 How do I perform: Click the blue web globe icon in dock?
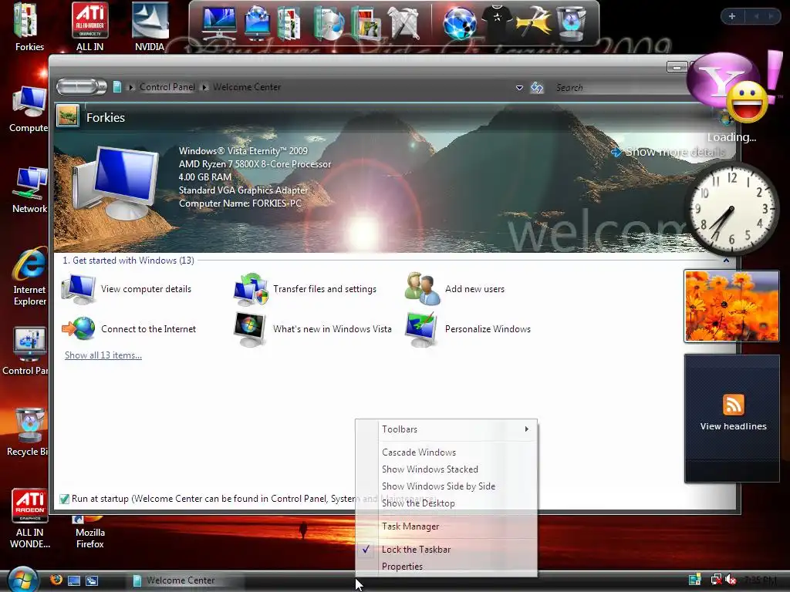coord(460,22)
